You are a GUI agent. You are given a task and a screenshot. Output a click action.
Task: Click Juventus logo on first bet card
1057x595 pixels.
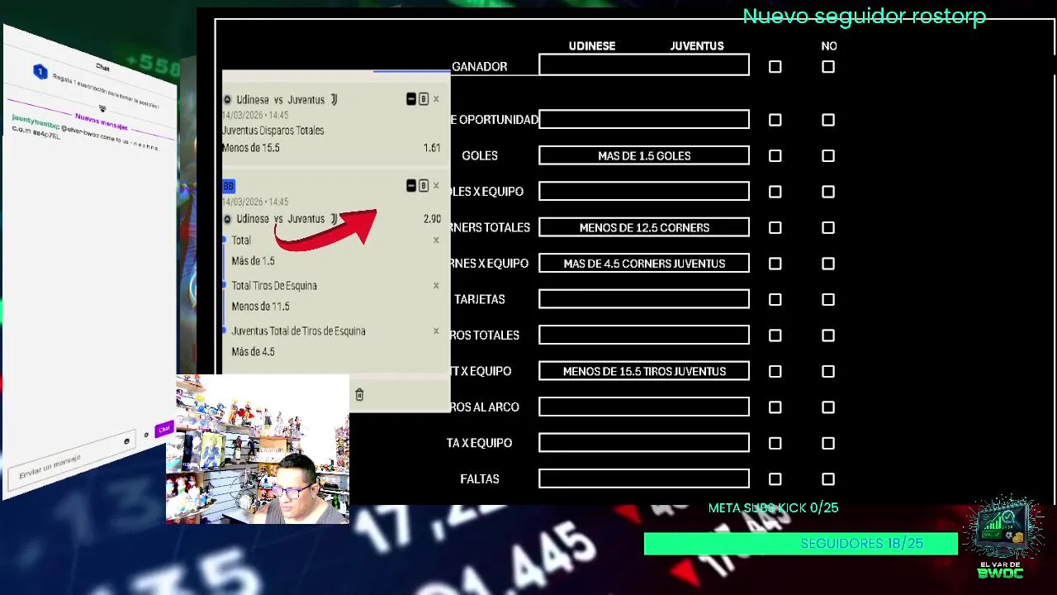334,99
